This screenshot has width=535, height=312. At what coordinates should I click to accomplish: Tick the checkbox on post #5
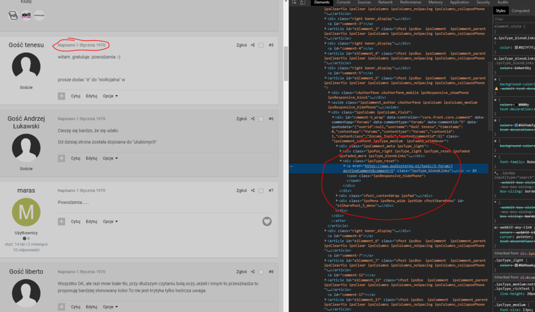click(261, 45)
